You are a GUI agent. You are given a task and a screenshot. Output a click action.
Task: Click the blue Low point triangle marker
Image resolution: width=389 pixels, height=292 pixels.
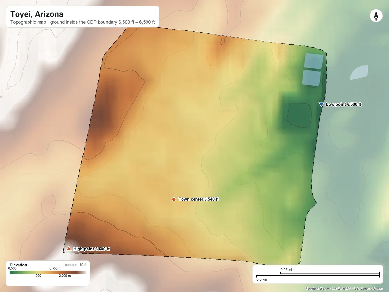click(x=321, y=104)
